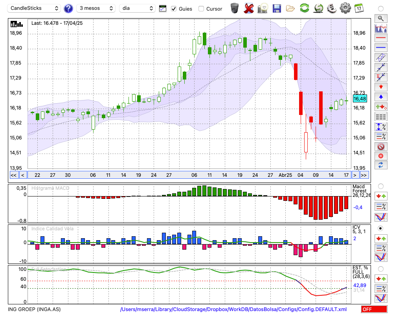Select the Estocastico panel radio button
The image size is (393, 315).
click(x=381, y=269)
